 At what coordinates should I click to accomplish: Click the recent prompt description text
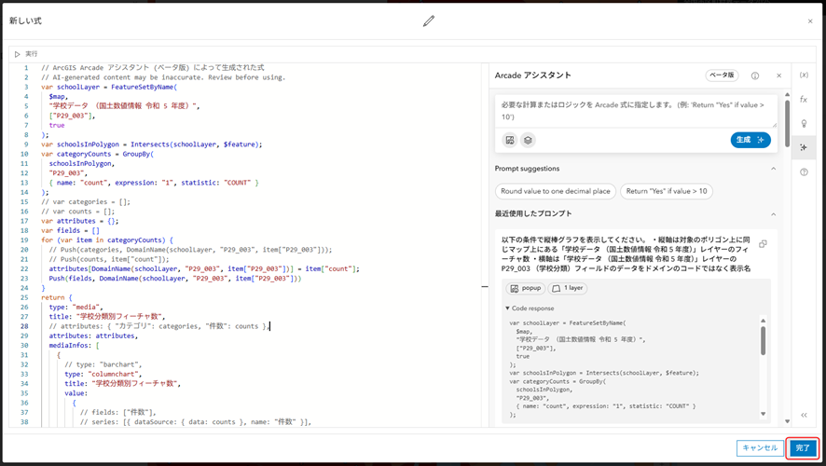click(626, 254)
